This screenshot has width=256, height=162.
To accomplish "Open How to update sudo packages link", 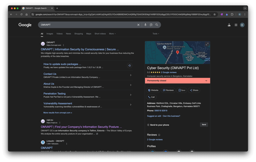I will click(x=62, y=64).
